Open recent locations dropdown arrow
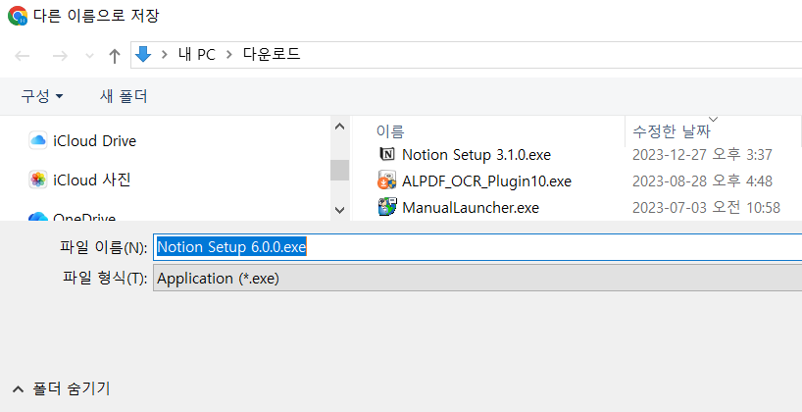Image resolution: width=802 pixels, height=412 pixels. point(89,56)
